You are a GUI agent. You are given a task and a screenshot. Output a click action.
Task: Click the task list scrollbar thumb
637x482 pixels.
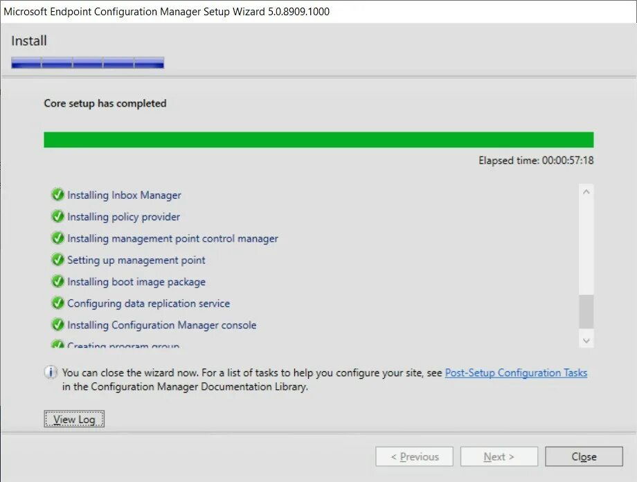pos(586,312)
